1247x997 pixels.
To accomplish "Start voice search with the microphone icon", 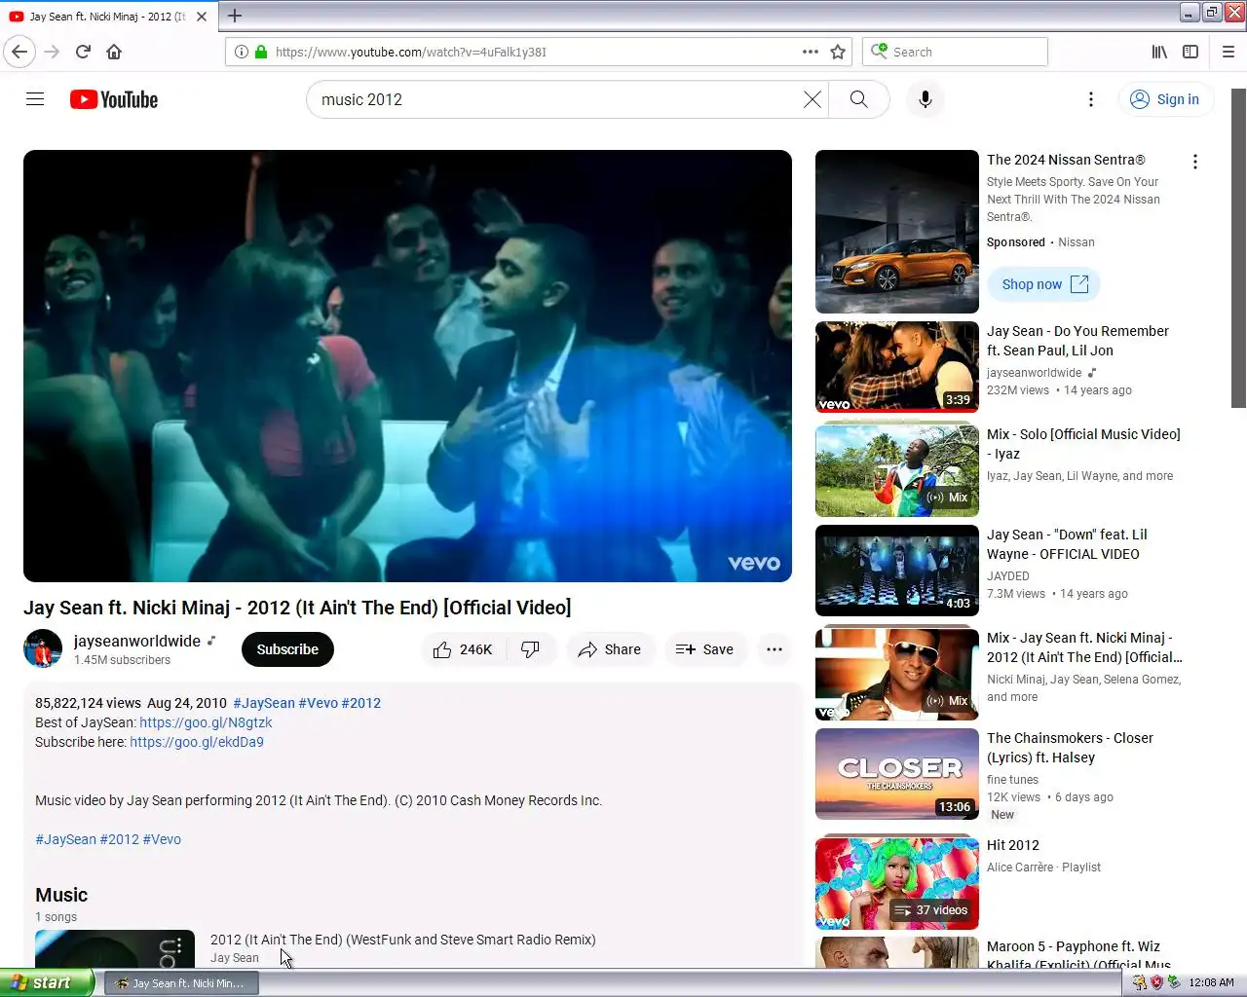I will point(926,99).
